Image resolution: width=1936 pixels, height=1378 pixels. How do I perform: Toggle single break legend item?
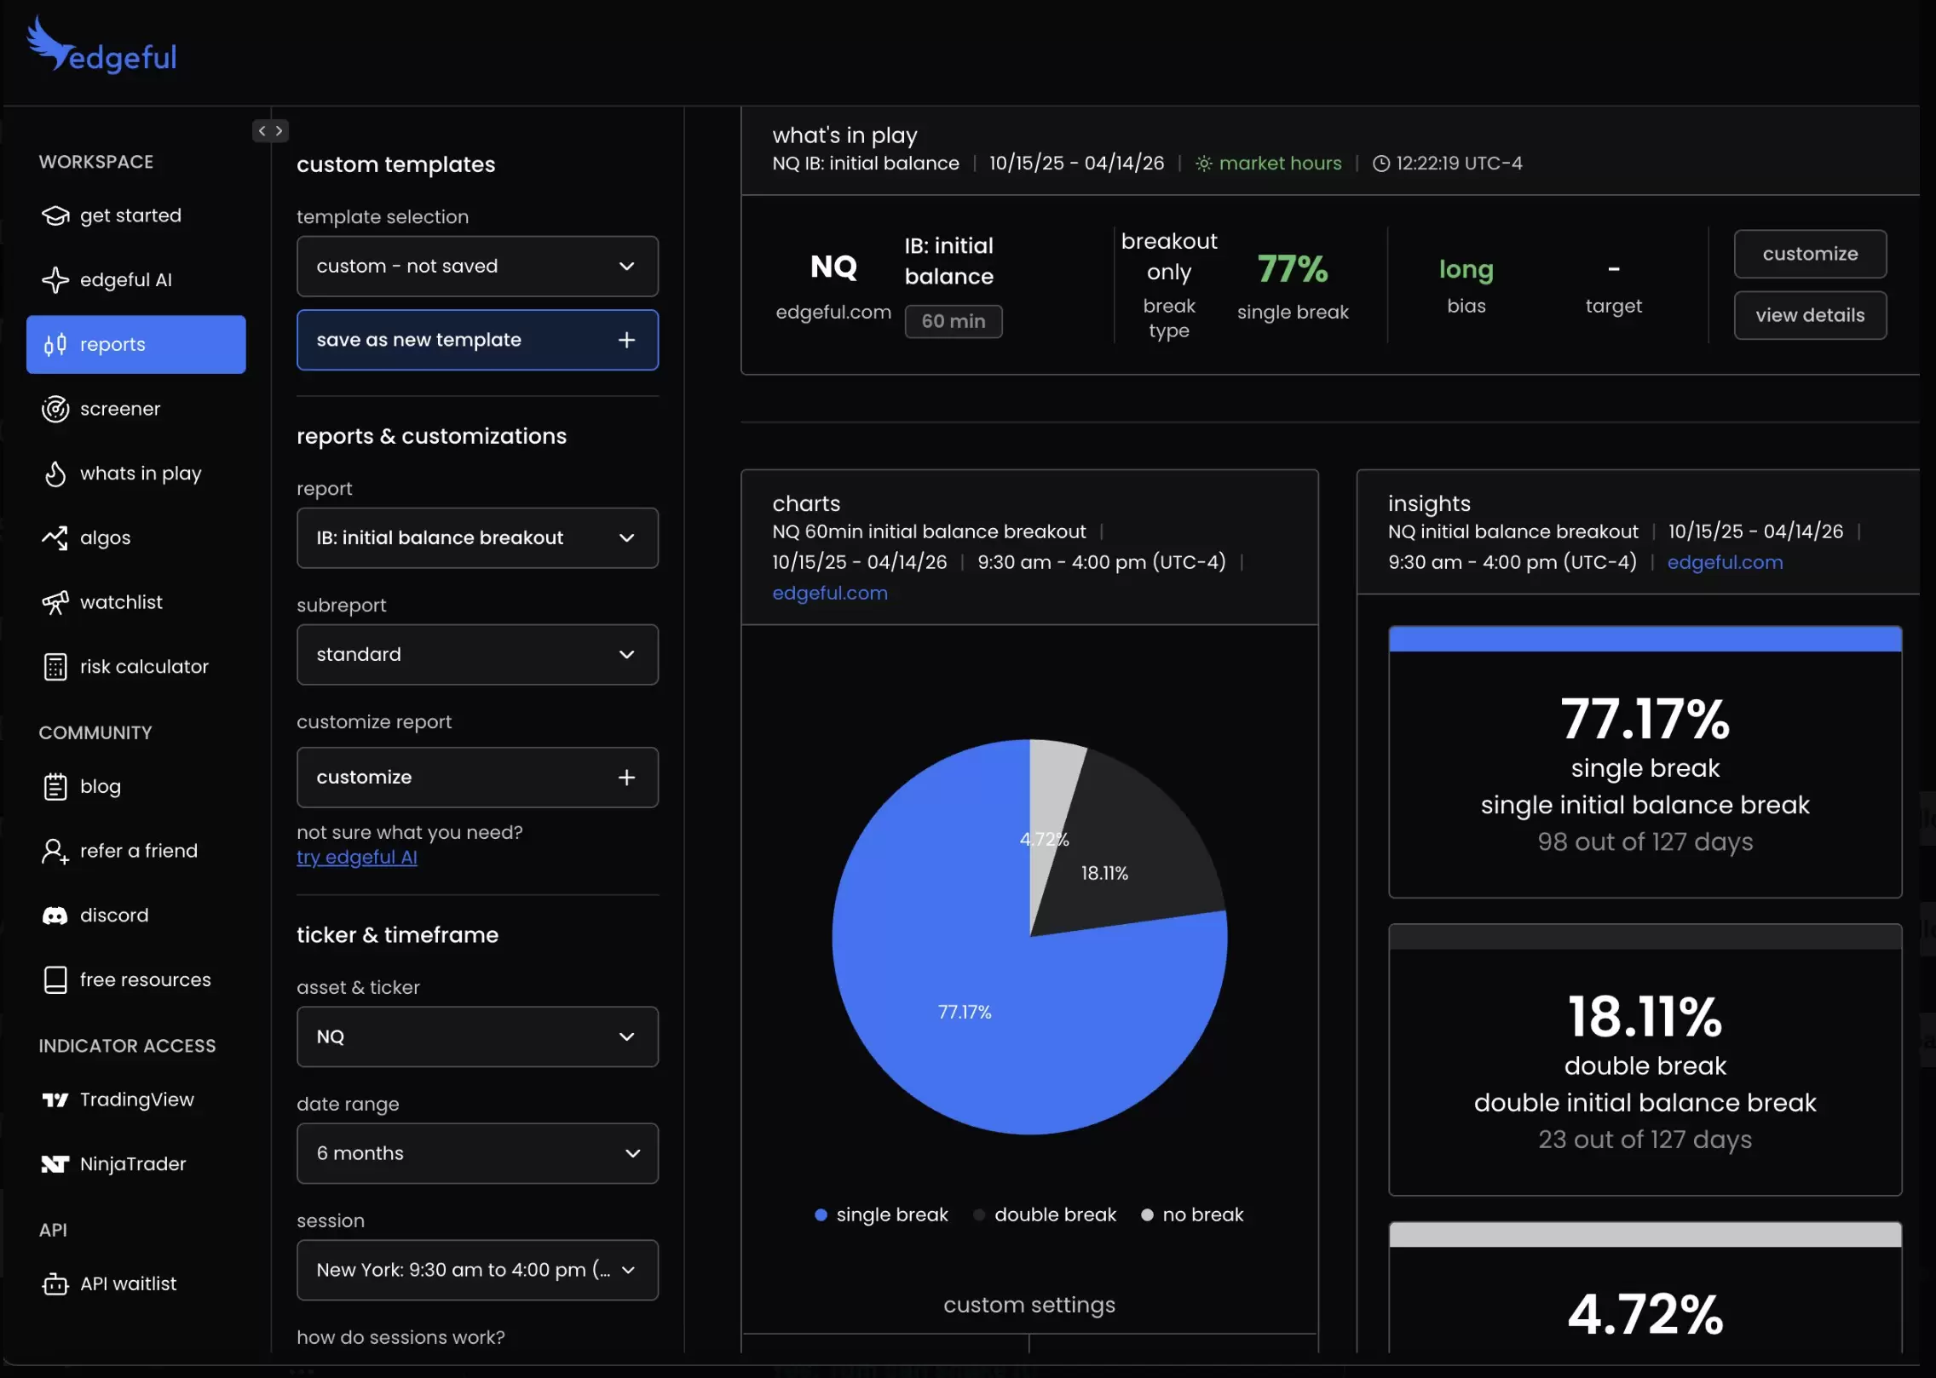click(x=881, y=1215)
